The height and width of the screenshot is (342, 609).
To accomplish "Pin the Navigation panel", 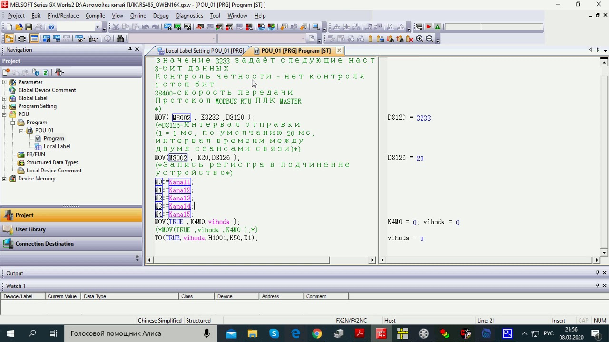I will tap(130, 49).
